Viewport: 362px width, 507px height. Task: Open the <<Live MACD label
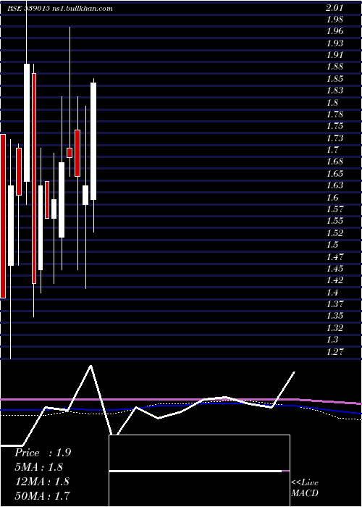pos(305,488)
